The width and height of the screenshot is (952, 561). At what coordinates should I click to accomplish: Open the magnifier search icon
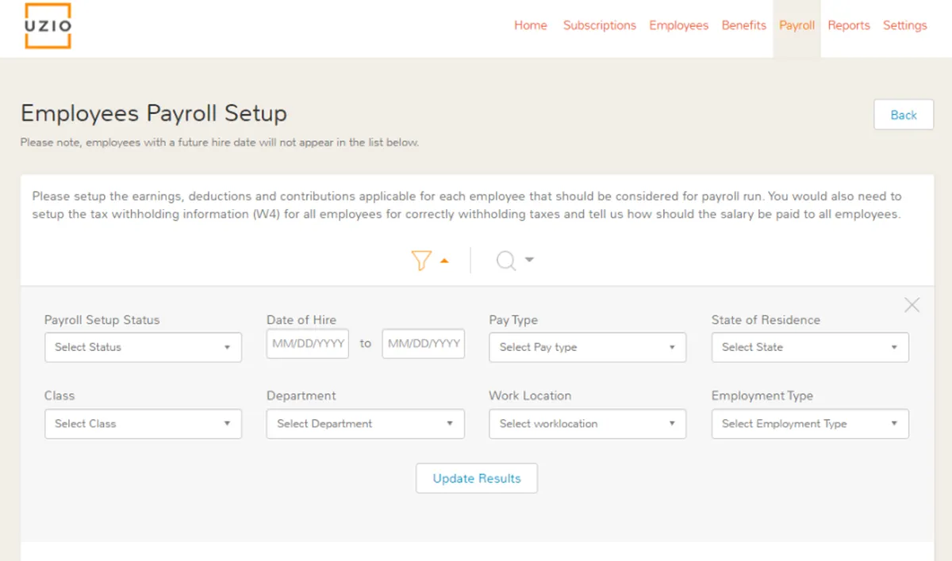(506, 260)
